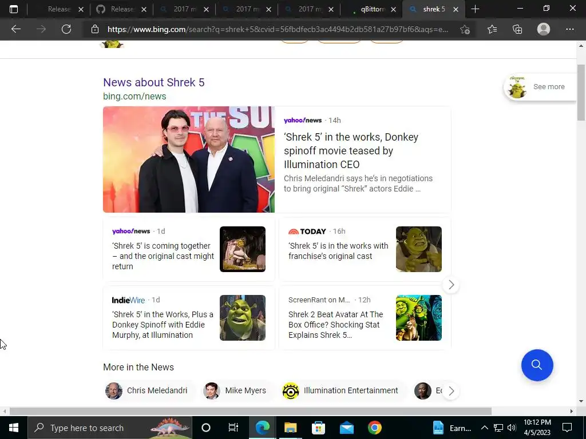The height and width of the screenshot is (439, 586).
Task: Open Google Chrome from the taskbar
Action: (x=374, y=428)
